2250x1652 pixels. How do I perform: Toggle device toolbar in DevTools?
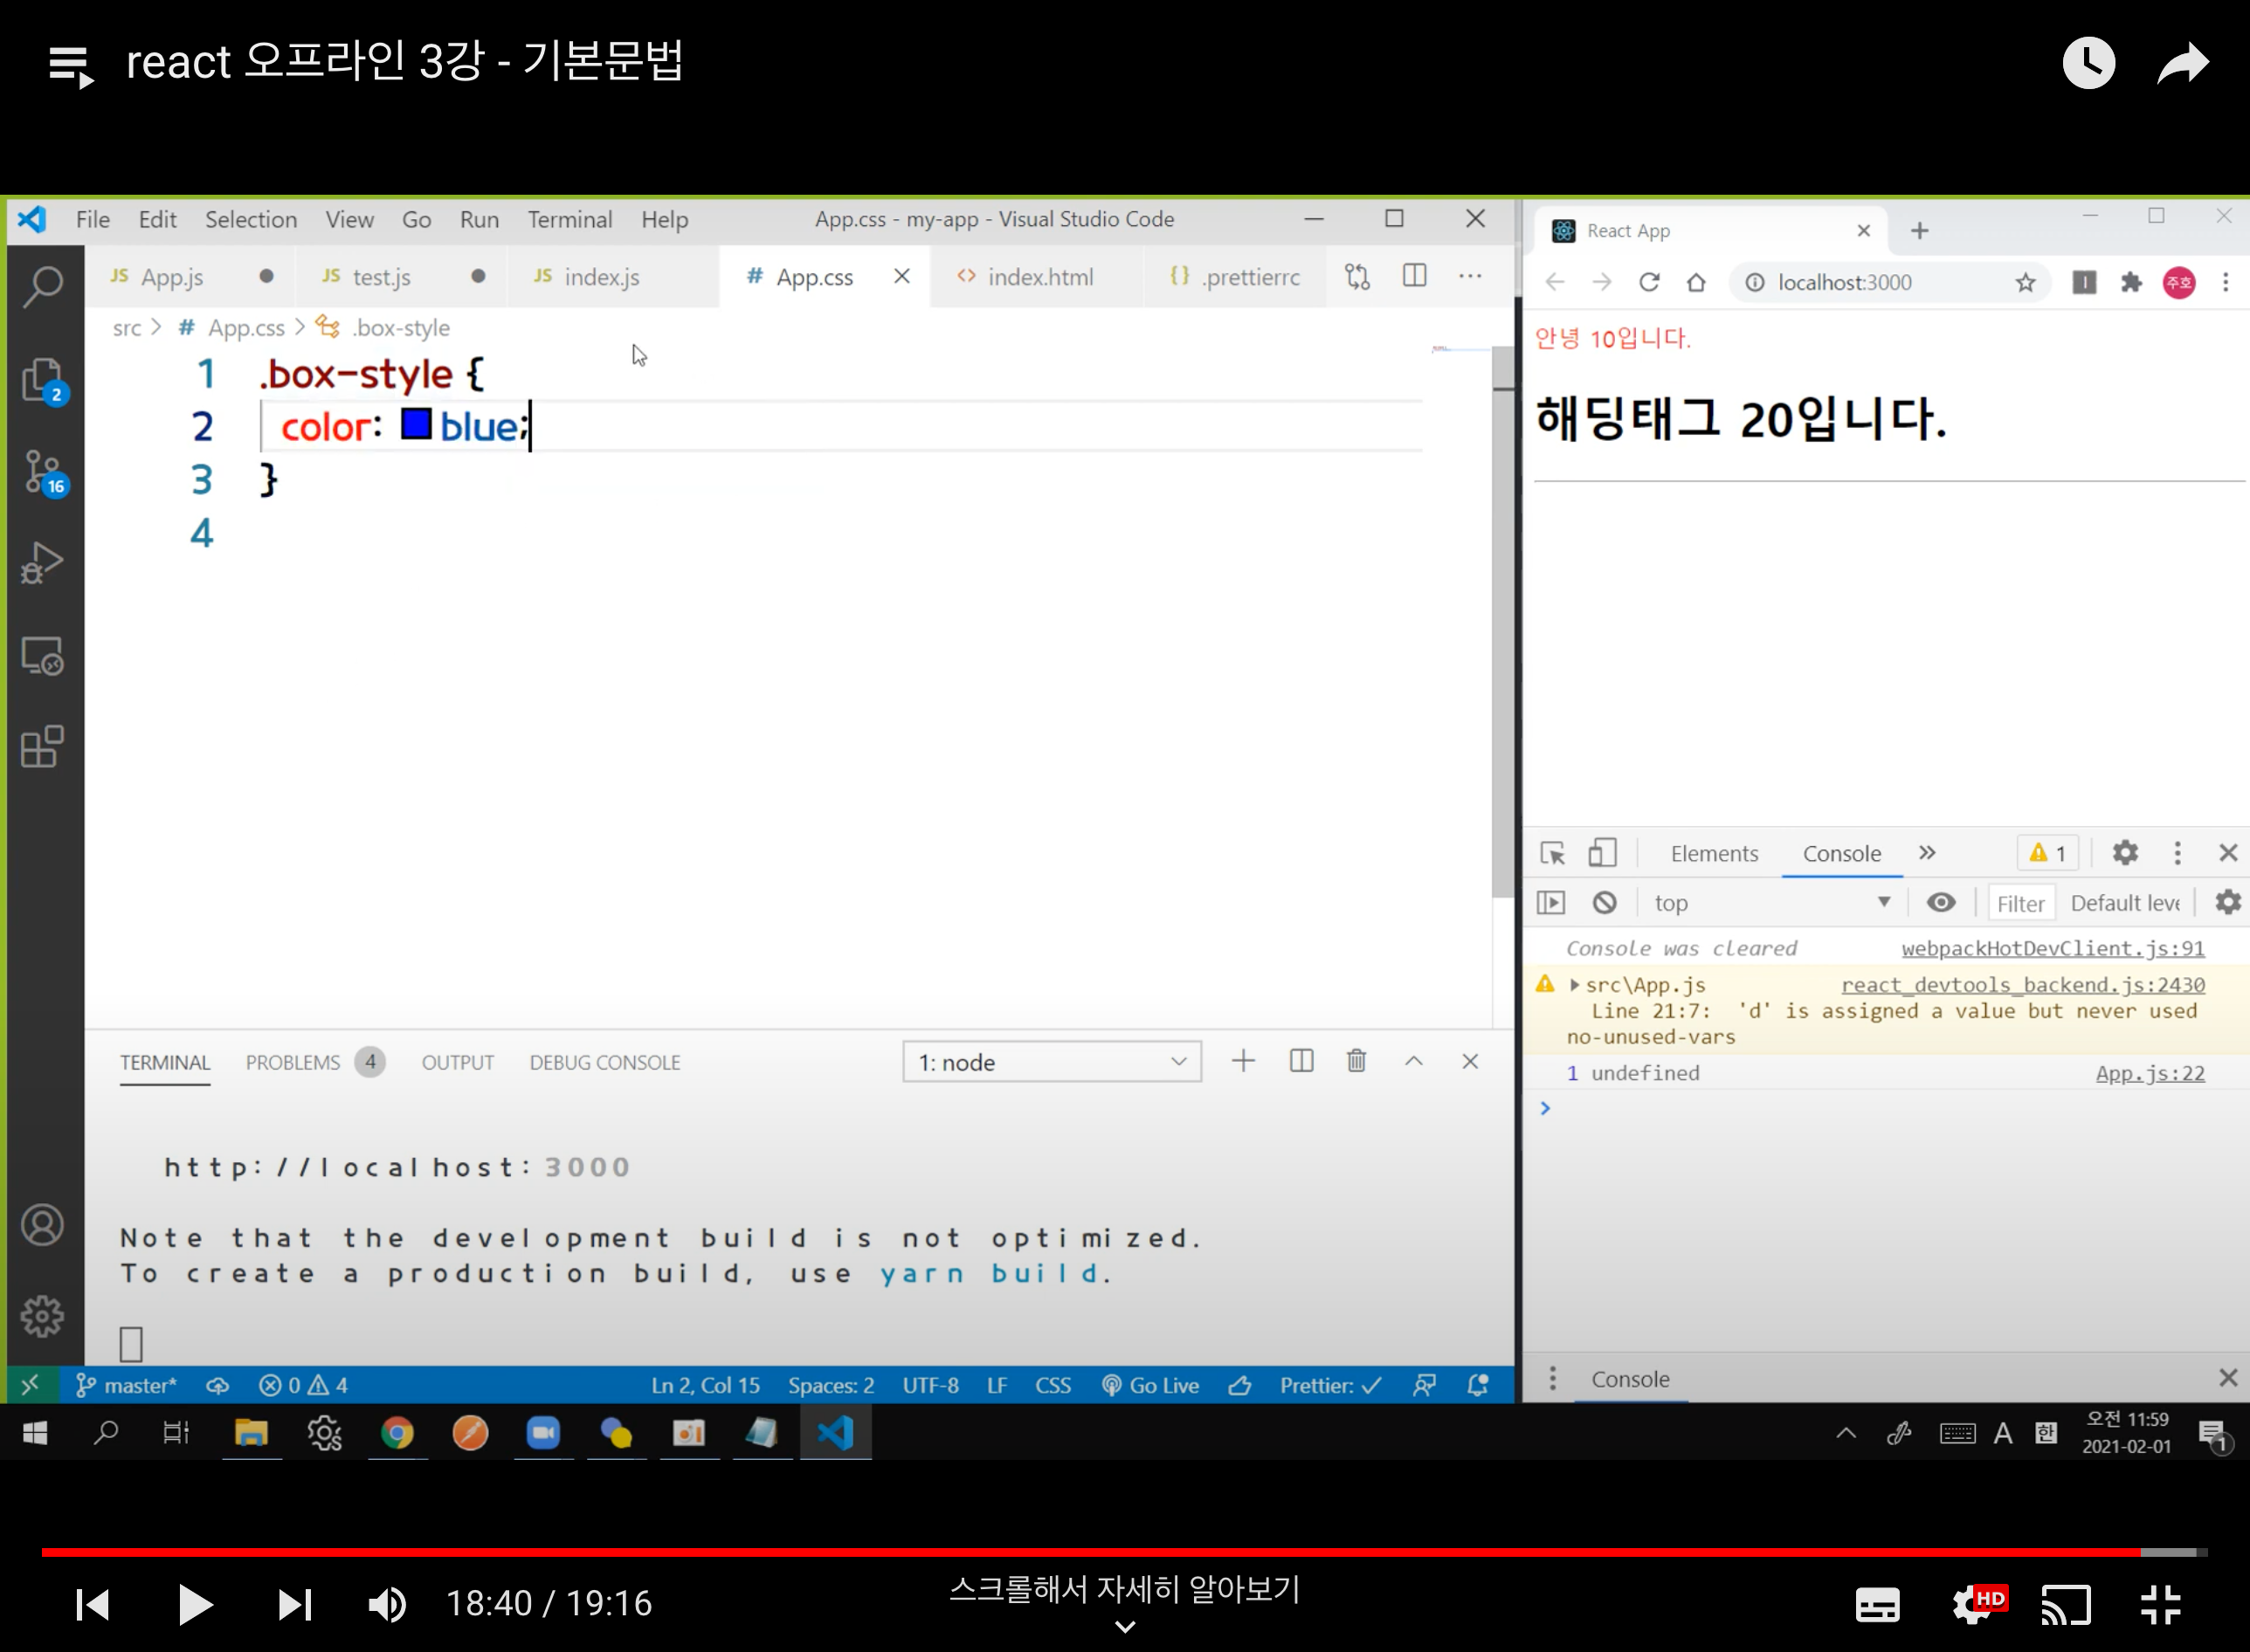point(1602,853)
